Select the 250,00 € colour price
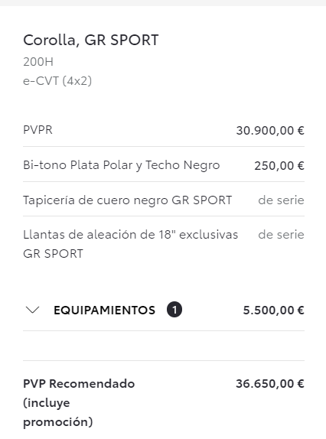 [279, 166]
